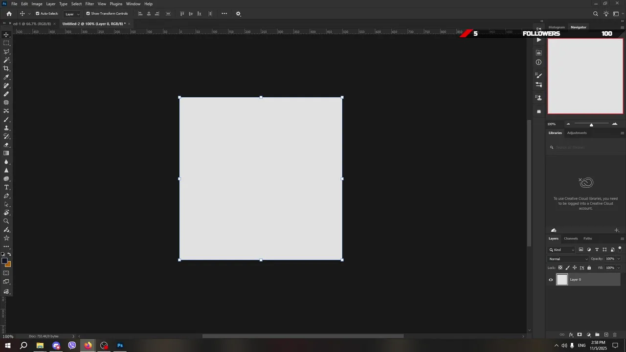Click the orange background color swatch
626x352 pixels.
(8, 264)
